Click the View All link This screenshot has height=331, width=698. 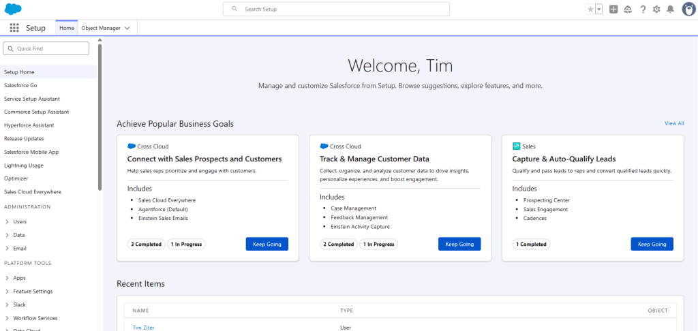click(x=673, y=123)
